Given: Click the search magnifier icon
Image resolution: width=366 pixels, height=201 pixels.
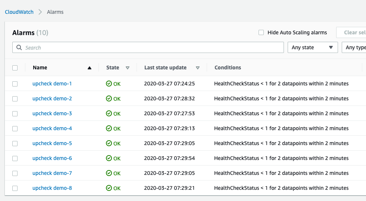Looking at the screenshot, I should pyautogui.click(x=19, y=48).
